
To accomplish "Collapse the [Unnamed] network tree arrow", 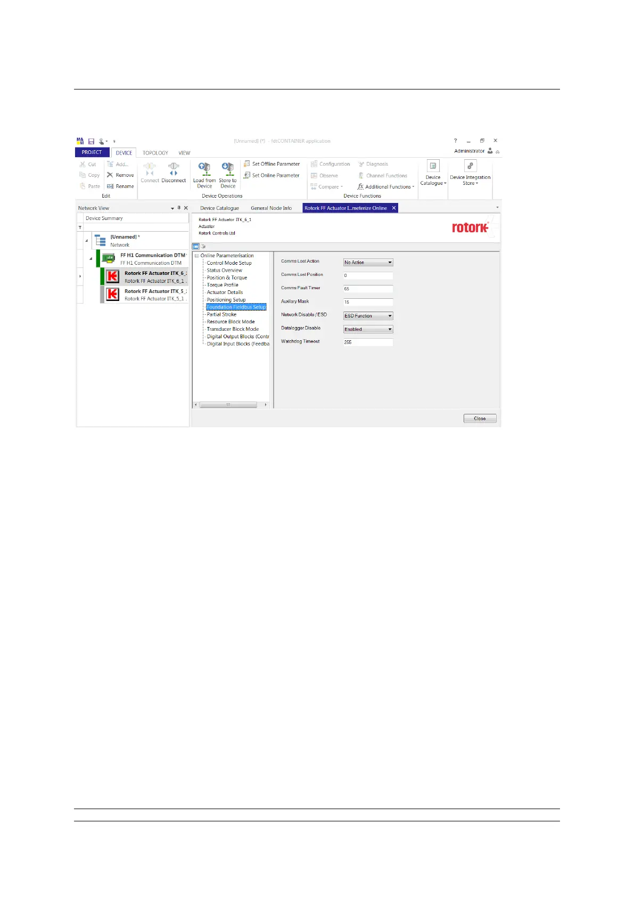I will 87,241.
